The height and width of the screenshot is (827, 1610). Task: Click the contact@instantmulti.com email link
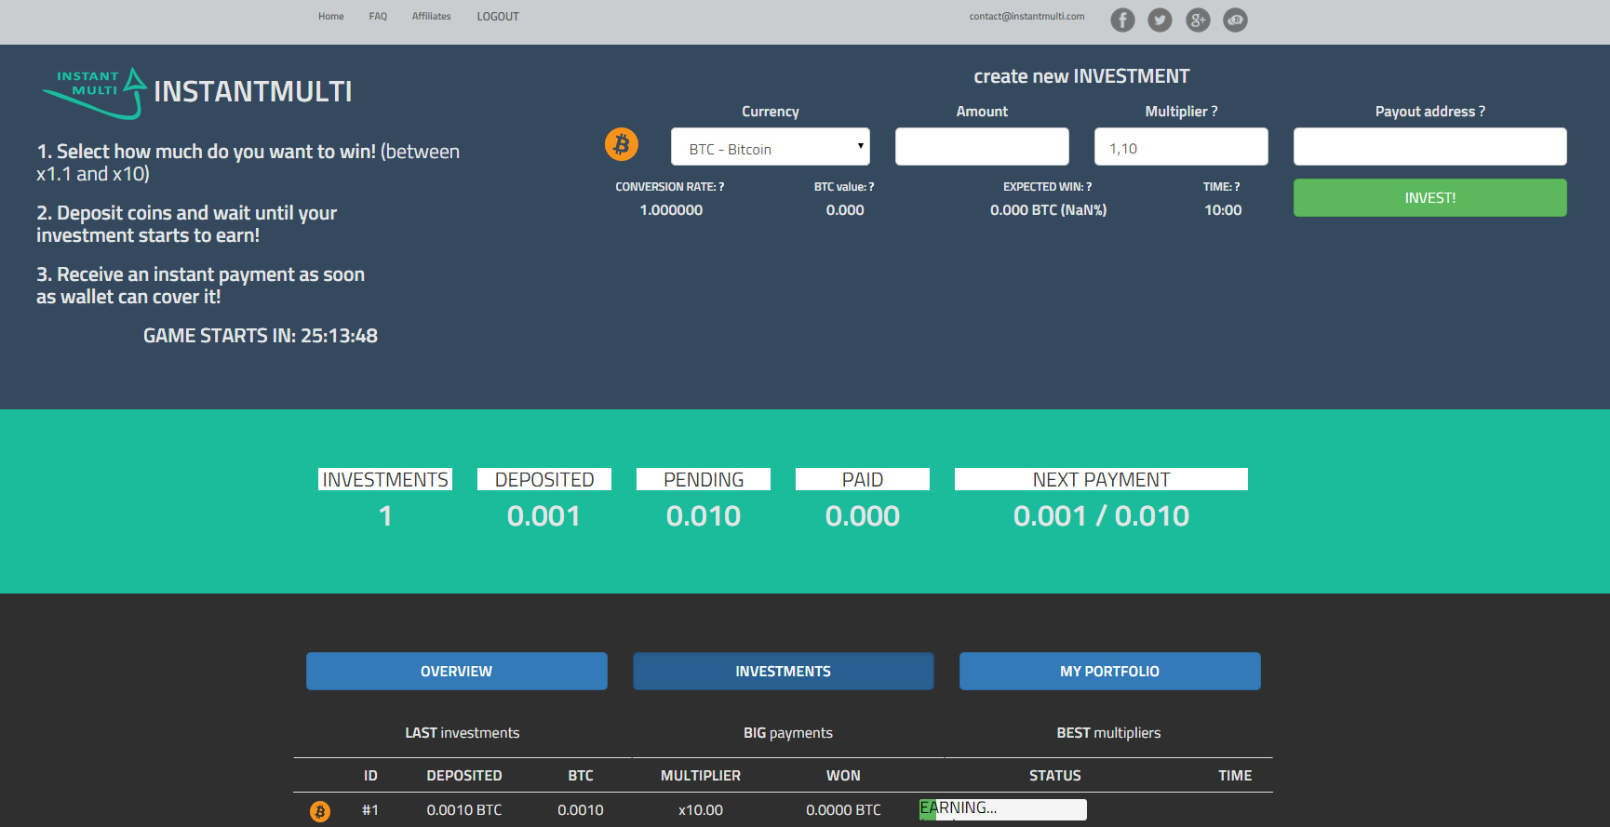click(x=1026, y=16)
